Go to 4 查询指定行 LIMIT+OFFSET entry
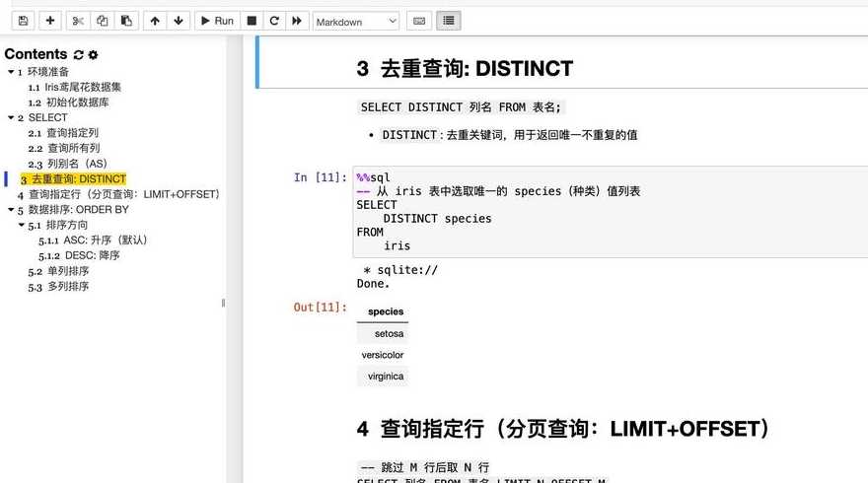This screenshot has width=868, height=483. pos(118,195)
